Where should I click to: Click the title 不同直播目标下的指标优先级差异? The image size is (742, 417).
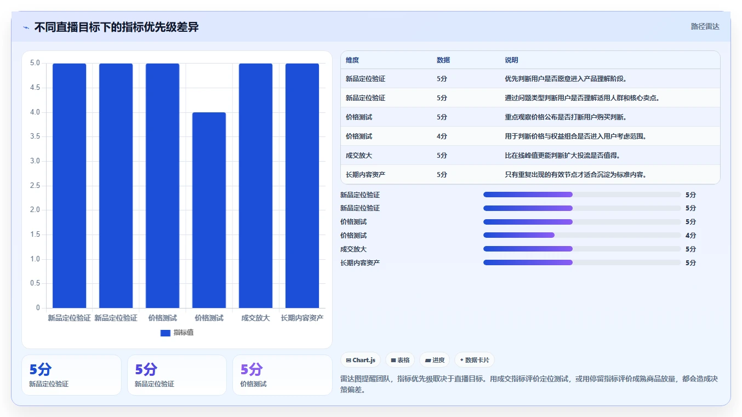tap(116, 27)
